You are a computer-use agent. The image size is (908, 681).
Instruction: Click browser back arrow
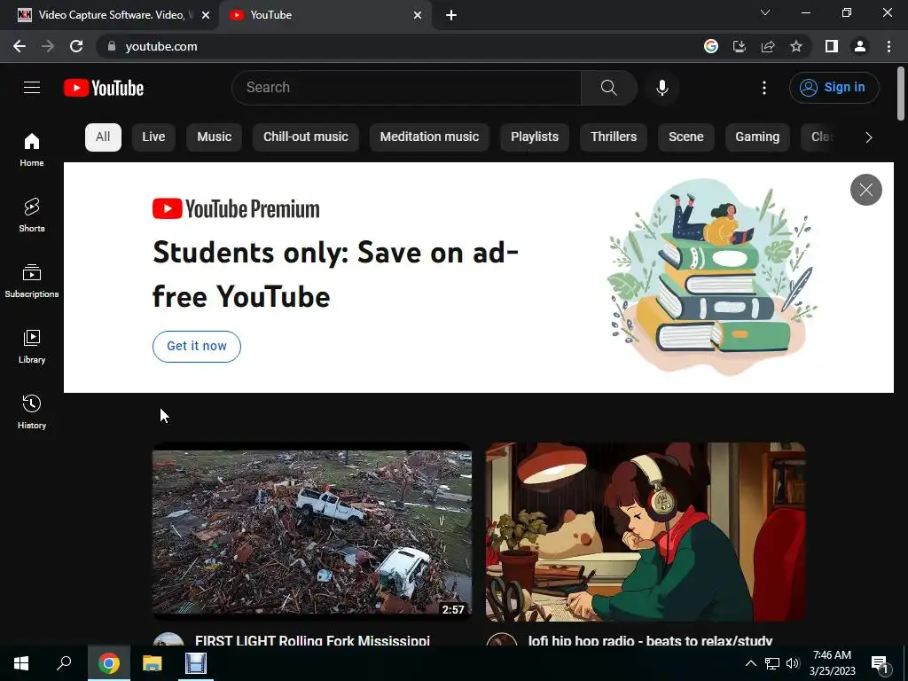pos(20,46)
